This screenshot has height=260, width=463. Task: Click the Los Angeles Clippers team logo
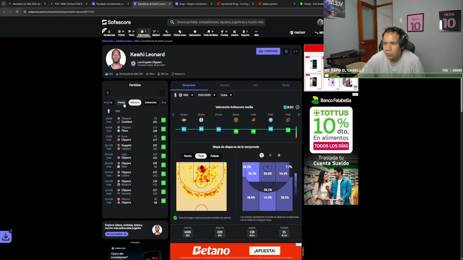[x=133, y=64]
